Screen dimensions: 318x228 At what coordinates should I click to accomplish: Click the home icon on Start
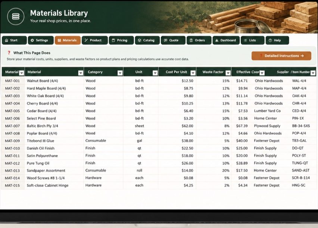click(6, 40)
